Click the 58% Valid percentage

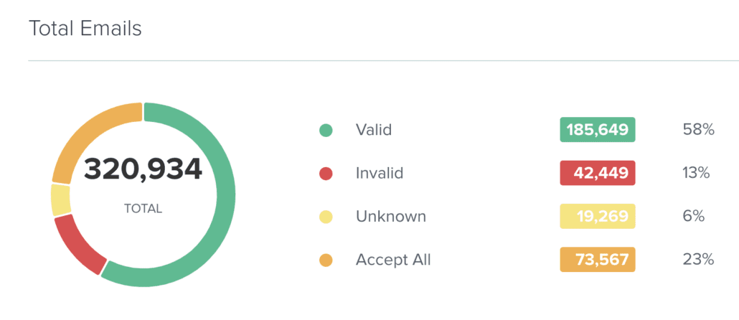(699, 130)
